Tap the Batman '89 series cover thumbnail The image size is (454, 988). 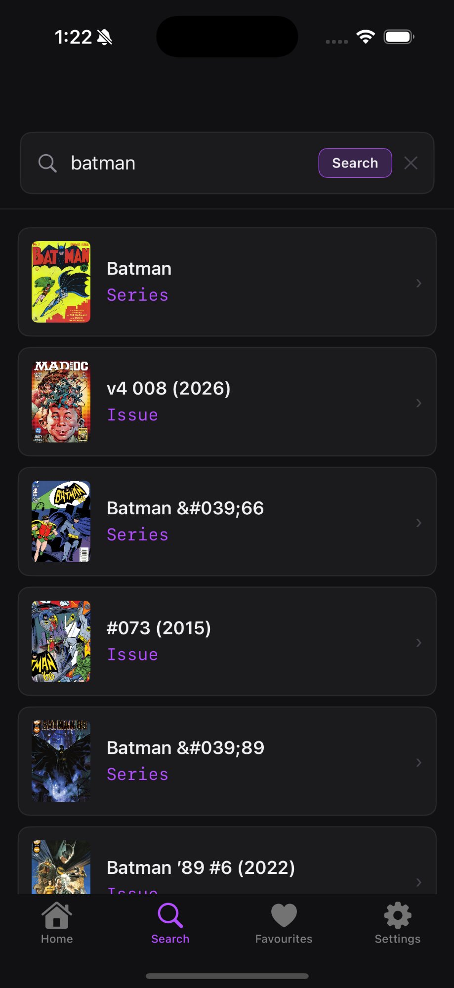click(61, 761)
